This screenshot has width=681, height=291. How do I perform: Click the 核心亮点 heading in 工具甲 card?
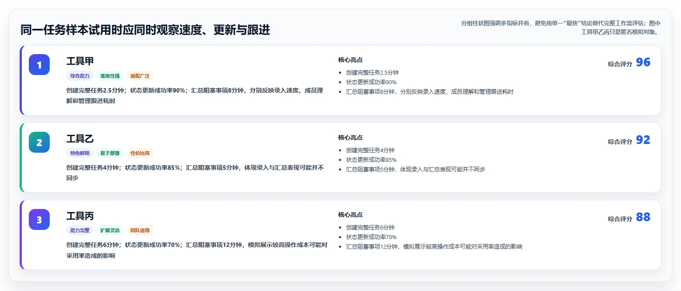click(x=350, y=60)
